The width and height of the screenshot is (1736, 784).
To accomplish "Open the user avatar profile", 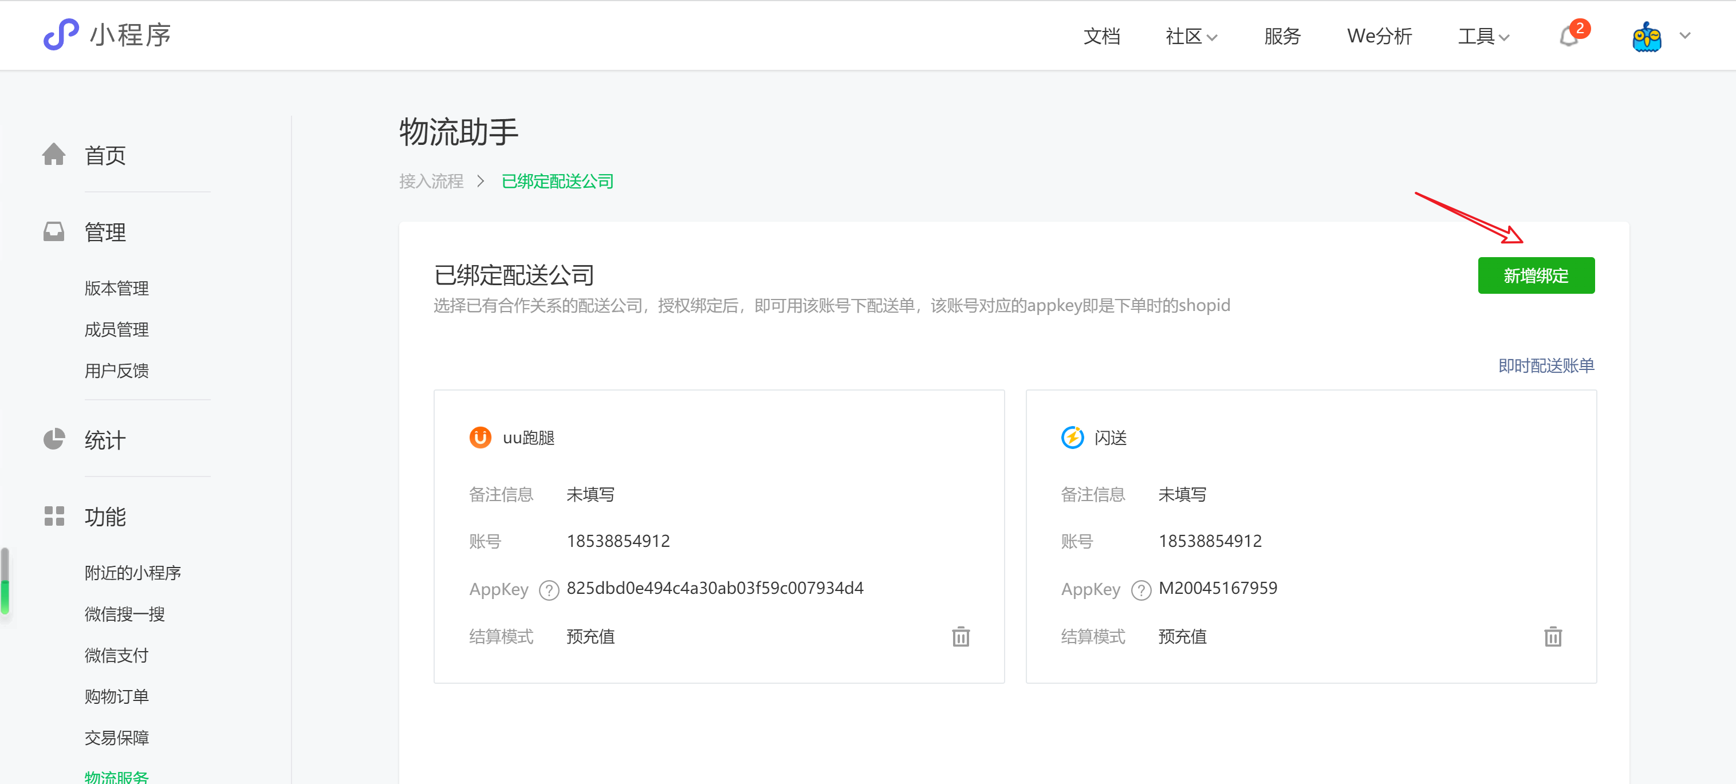I will click(x=1647, y=37).
